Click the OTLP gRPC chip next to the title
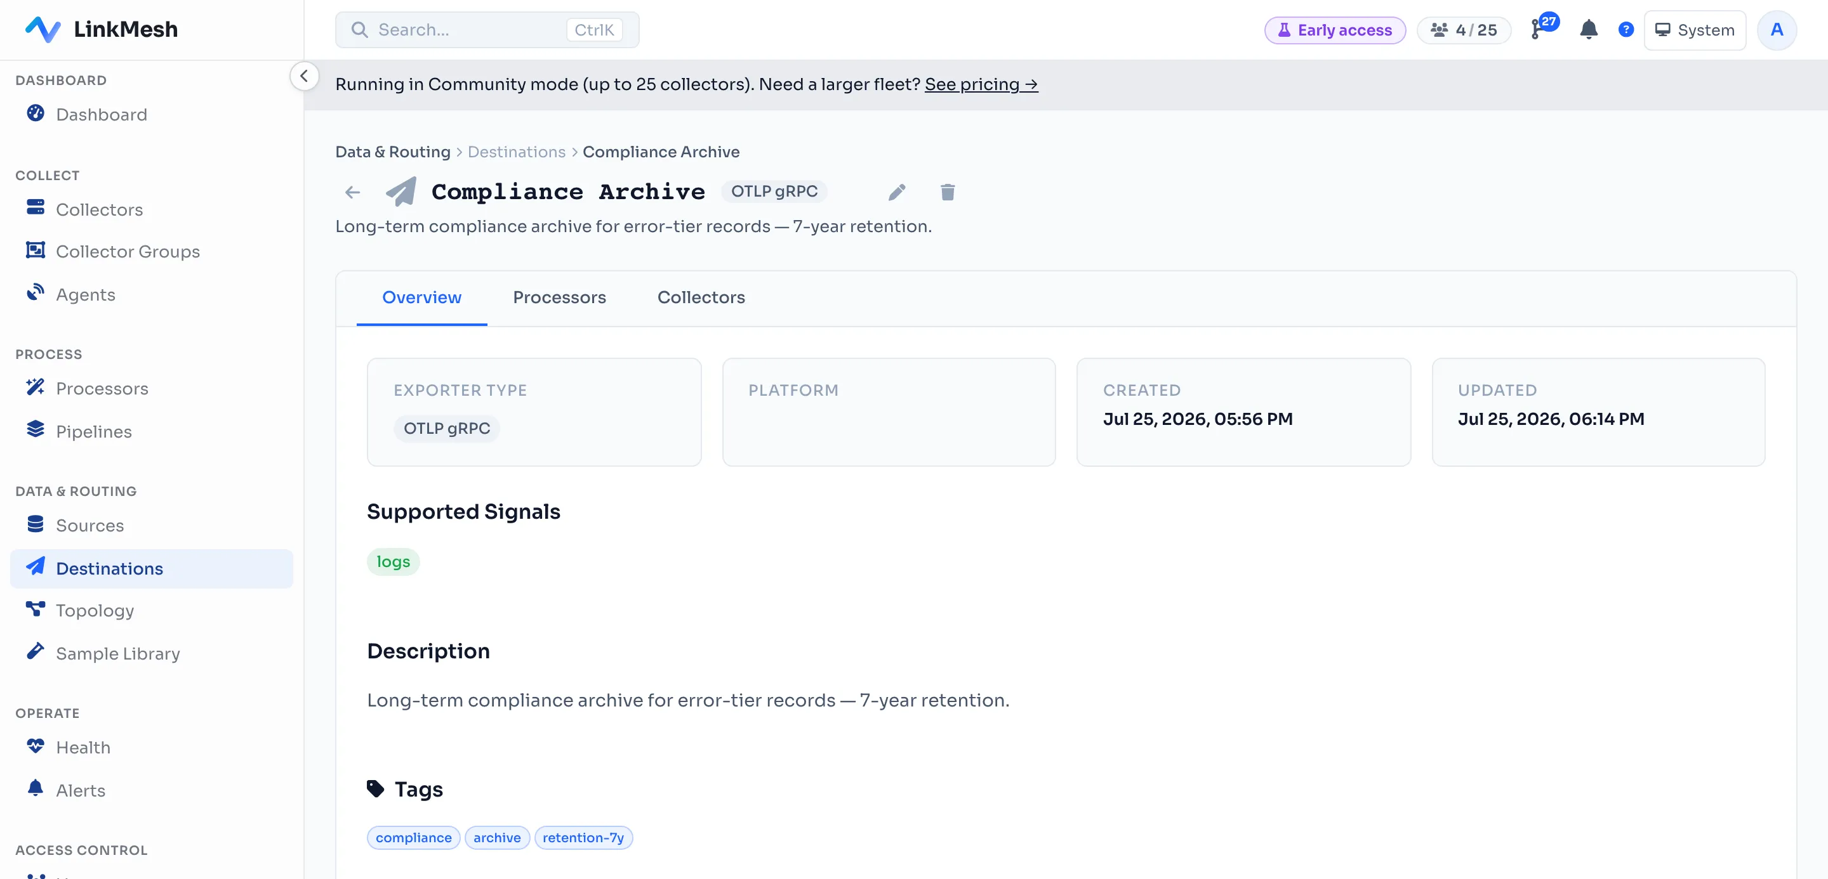1828x879 pixels. [x=774, y=192]
